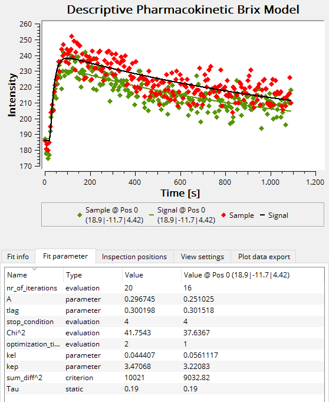Click the black Signal legend label

(x=278, y=215)
